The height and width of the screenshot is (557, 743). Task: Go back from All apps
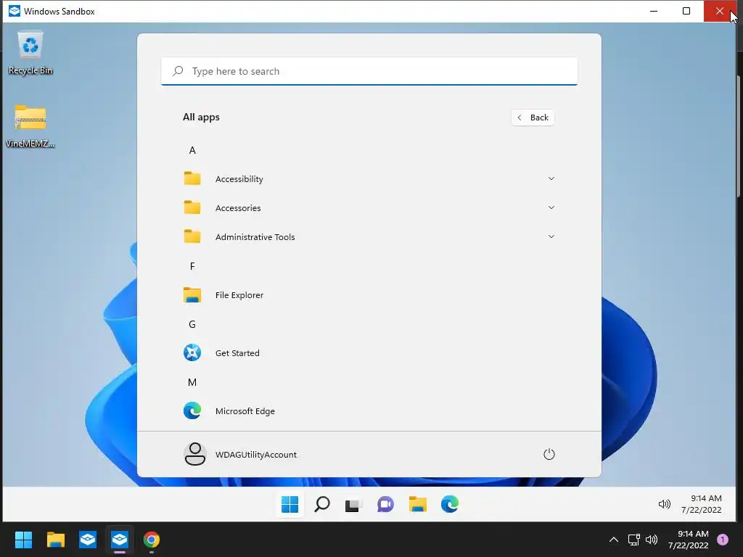click(533, 117)
